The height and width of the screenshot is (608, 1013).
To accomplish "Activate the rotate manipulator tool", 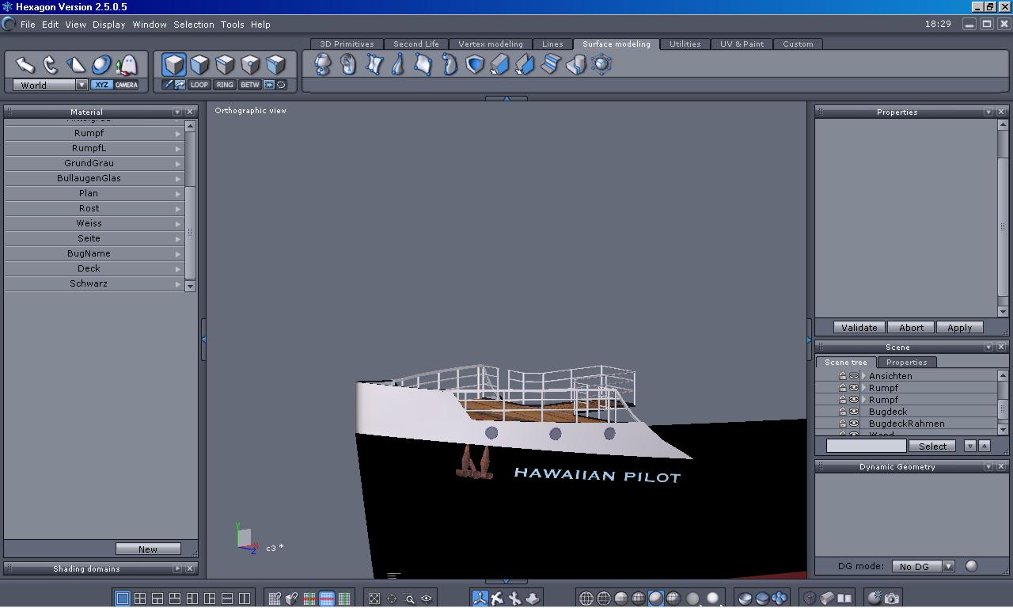I will click(51, 65).
